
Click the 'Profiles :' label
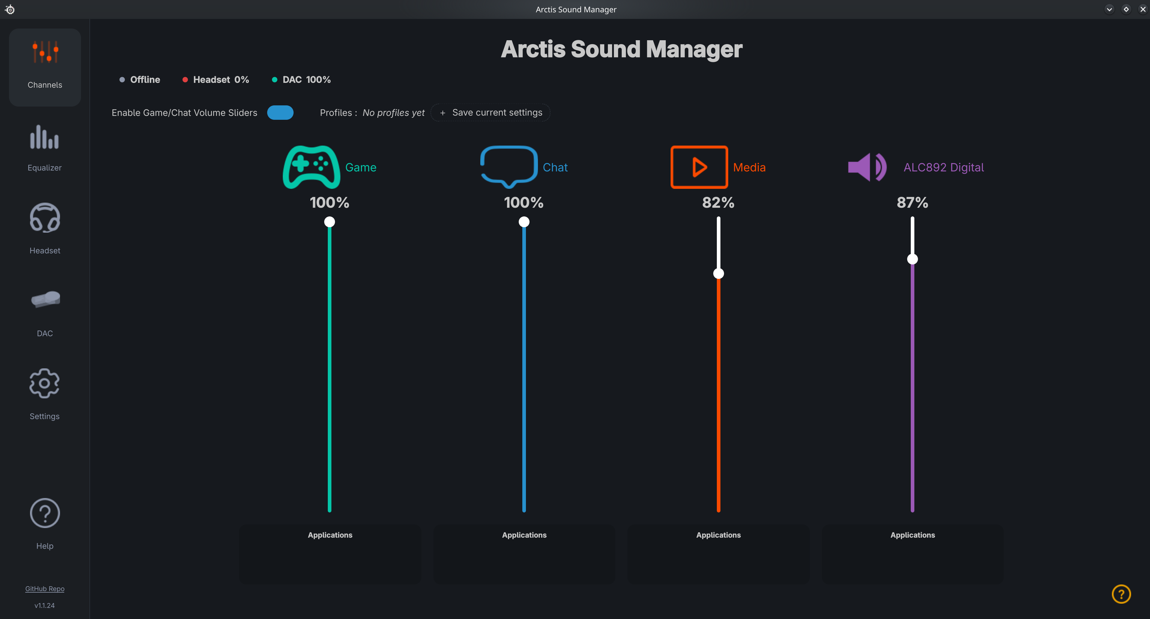(x=338, y=113)
